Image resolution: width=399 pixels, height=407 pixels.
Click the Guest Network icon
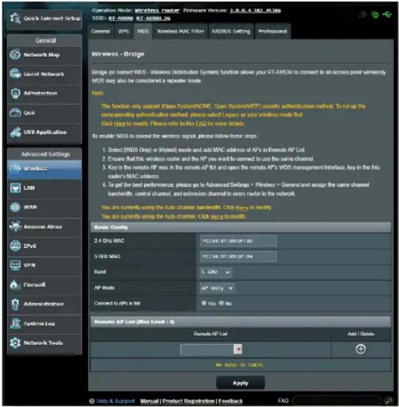click(x=15, y=74)
